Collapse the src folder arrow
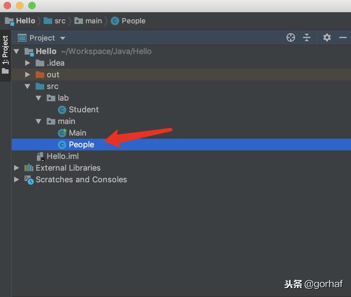Screen dimensions: 351x297 pos(27,87)
